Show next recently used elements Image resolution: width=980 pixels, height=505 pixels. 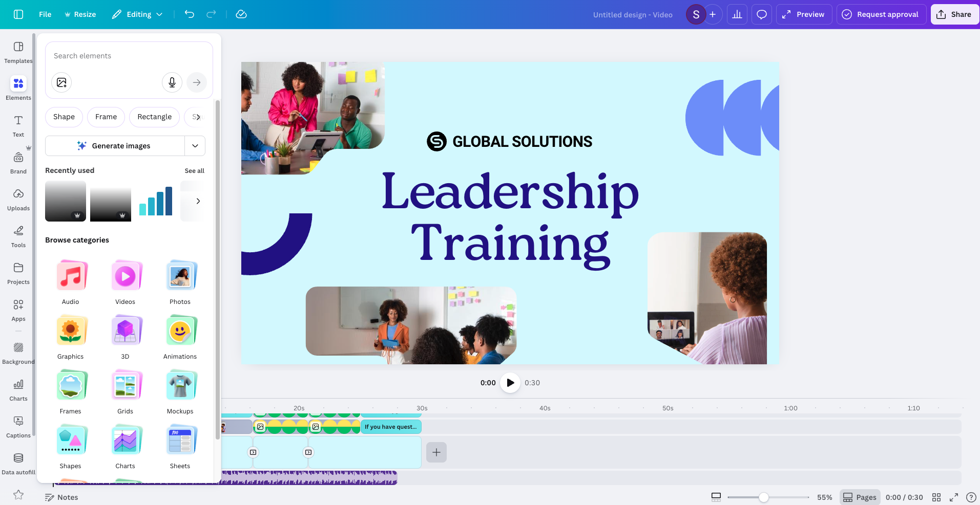click(x=198, y=201)
